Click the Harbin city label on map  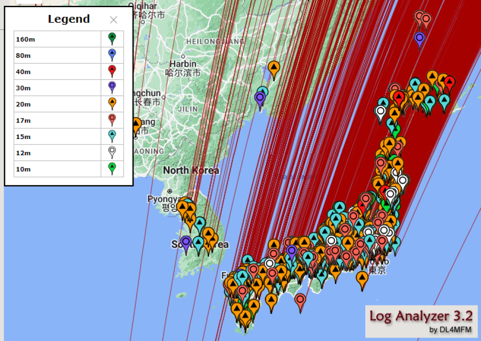[x=183, y=64]
